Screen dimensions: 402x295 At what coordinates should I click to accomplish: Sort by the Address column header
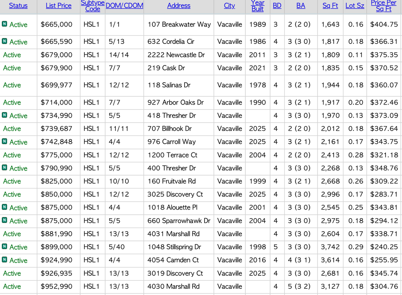point(179,6)
